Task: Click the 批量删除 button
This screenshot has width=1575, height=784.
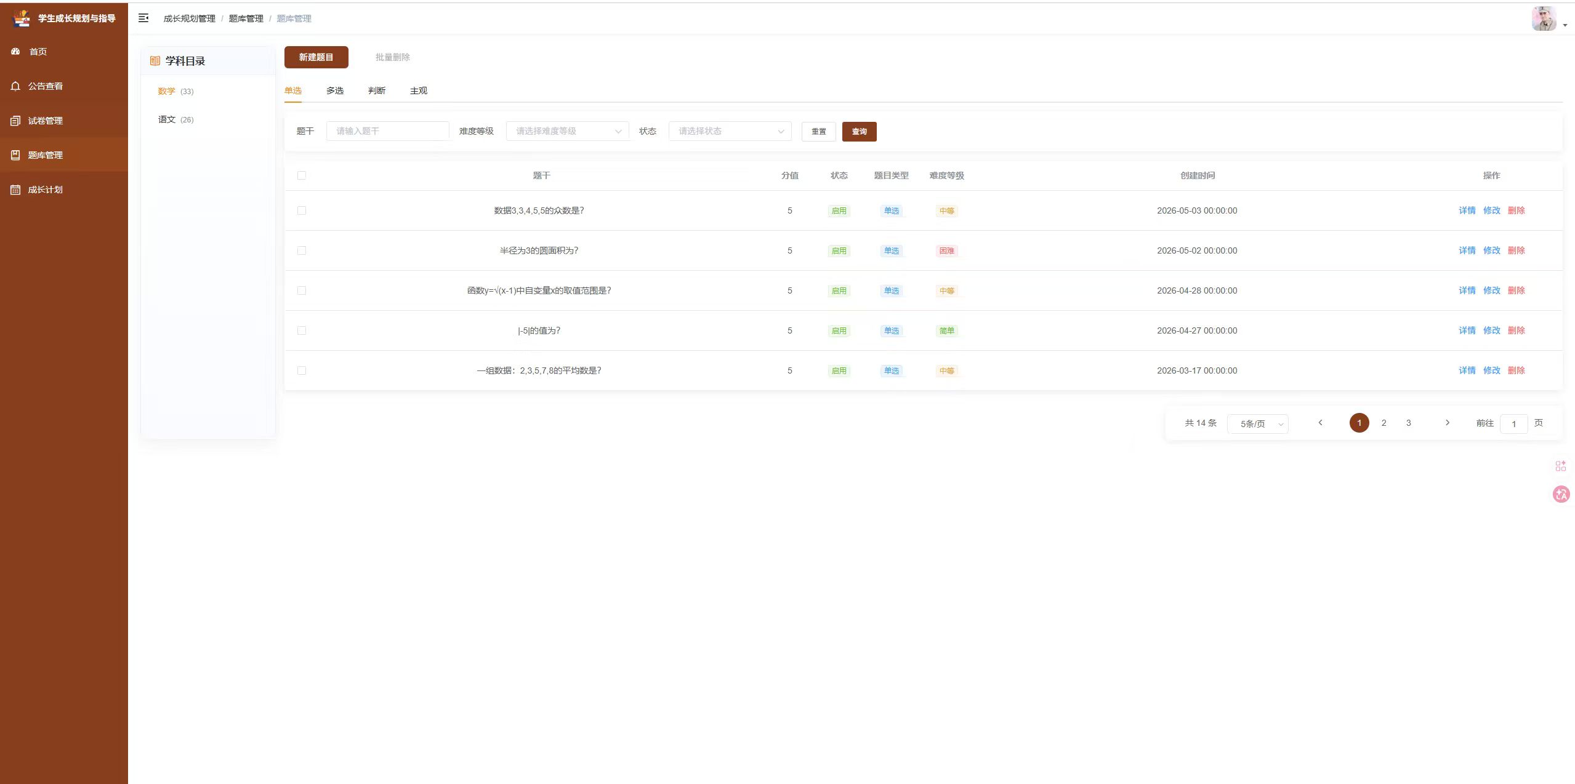Action: pos(393,57)
